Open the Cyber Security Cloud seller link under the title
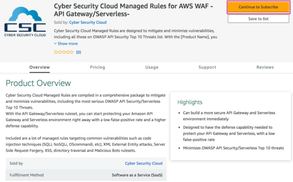This screenshot has height=182, width=293. 88,22
